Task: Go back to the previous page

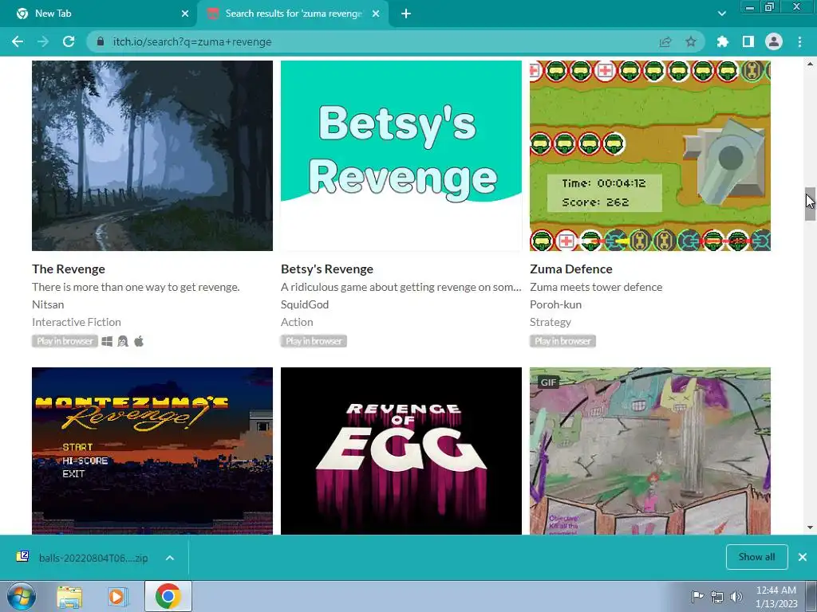Action: 18,41
